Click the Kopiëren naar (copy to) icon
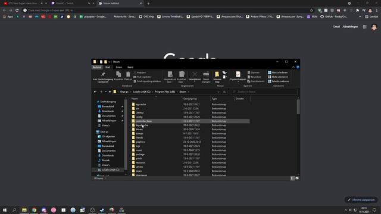 pyautogui.click(x=182, y=74)
